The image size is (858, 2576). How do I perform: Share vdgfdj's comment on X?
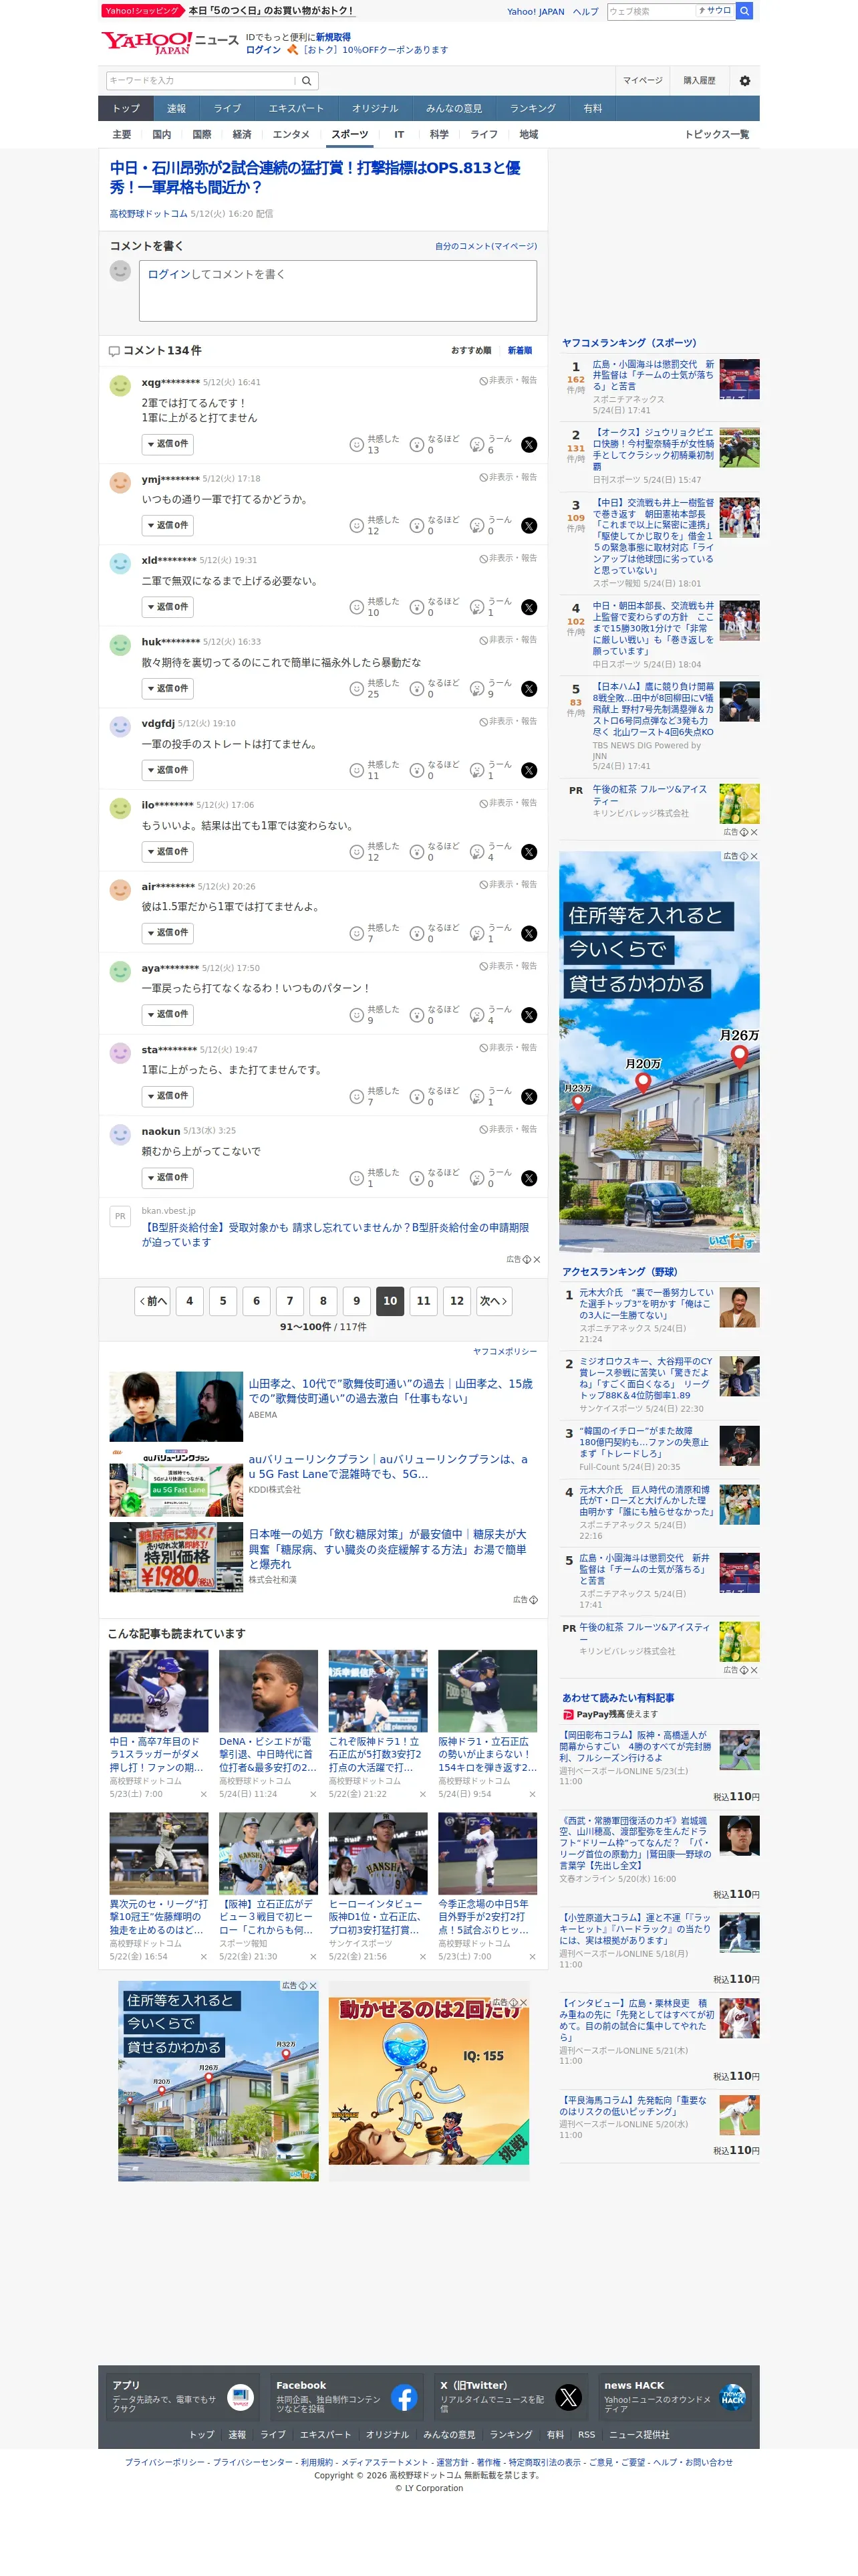tap(529, 771)
